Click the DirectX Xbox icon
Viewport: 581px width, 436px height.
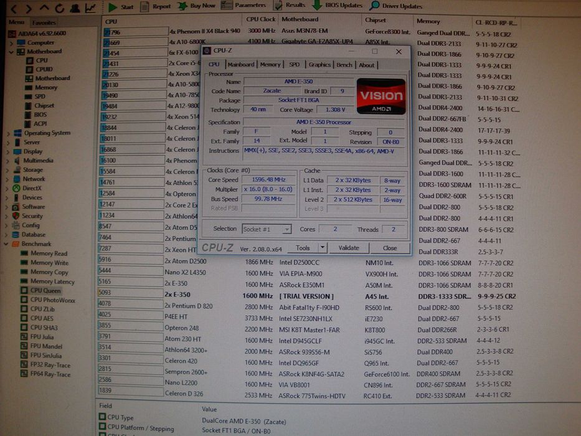pos(16,188)
